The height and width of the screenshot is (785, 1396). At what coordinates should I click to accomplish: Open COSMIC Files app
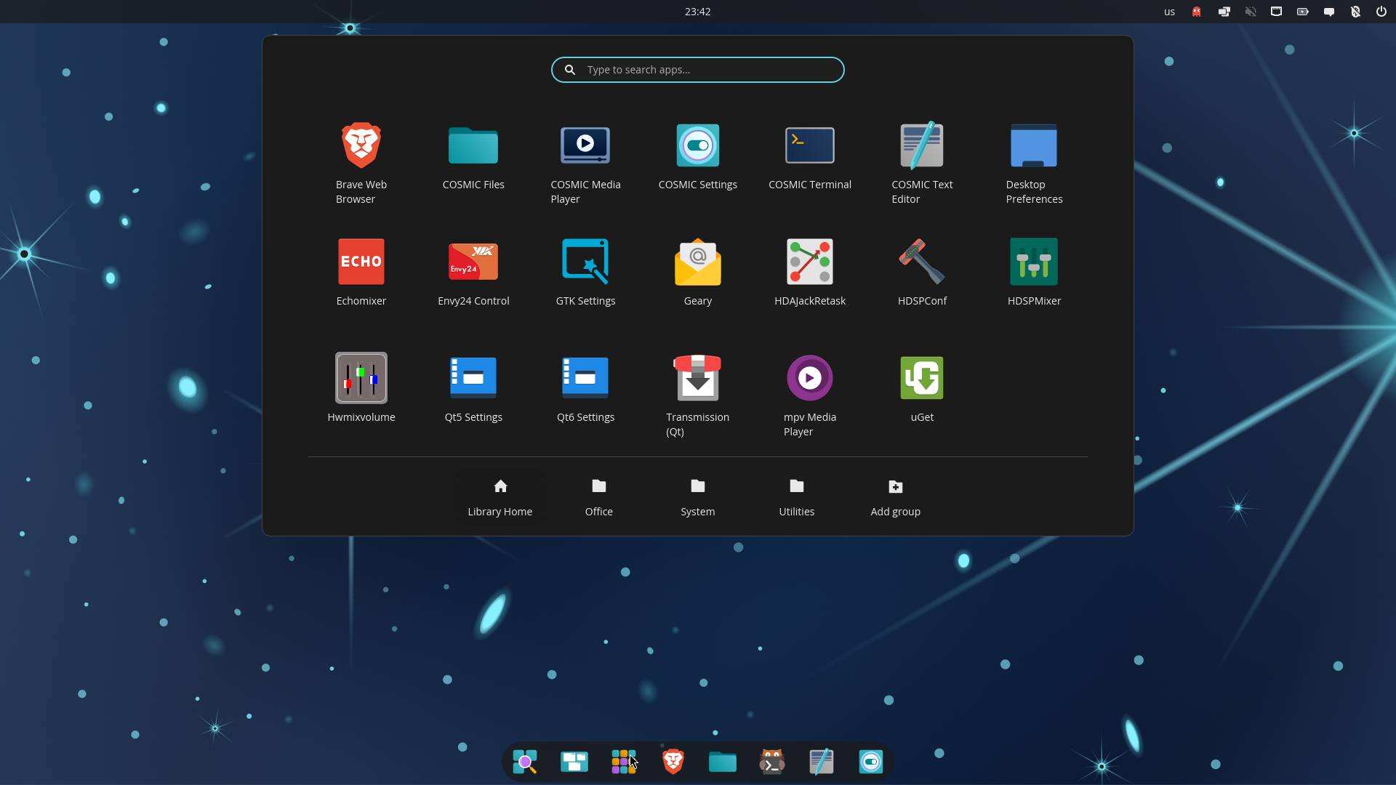pyautogui.click(x=473, y=156)
